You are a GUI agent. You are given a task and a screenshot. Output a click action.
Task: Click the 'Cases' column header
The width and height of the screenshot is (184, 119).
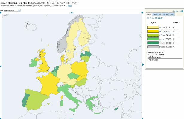click(x=175, y=23)
